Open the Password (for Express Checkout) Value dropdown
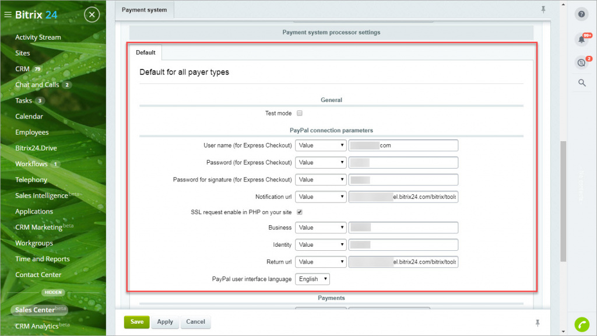 coord(321,163)
